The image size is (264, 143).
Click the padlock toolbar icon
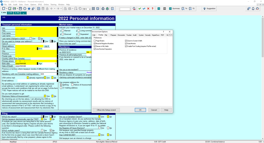tap(47, 8)
